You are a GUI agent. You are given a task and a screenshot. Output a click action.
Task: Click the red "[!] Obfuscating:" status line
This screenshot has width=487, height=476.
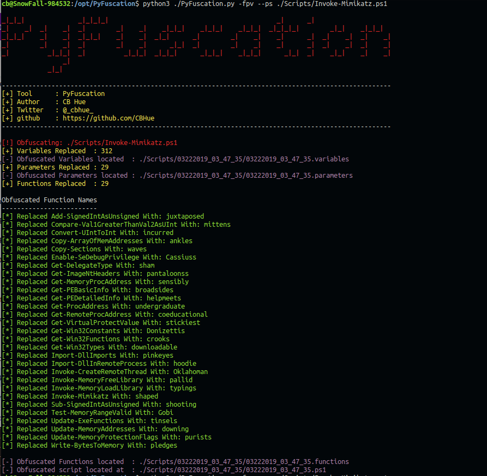[89, 143]
